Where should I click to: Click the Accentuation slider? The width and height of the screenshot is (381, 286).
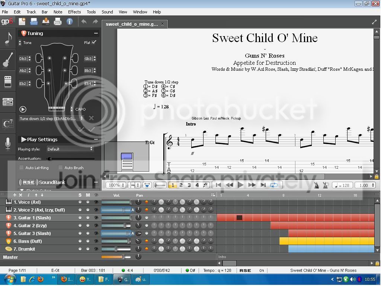click(71, 159)
